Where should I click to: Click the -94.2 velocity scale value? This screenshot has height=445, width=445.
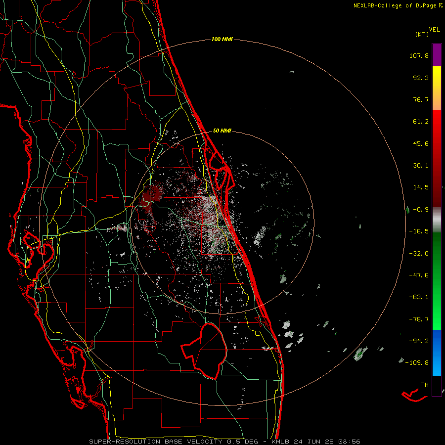pyautogui.click(x=419, y=341)
